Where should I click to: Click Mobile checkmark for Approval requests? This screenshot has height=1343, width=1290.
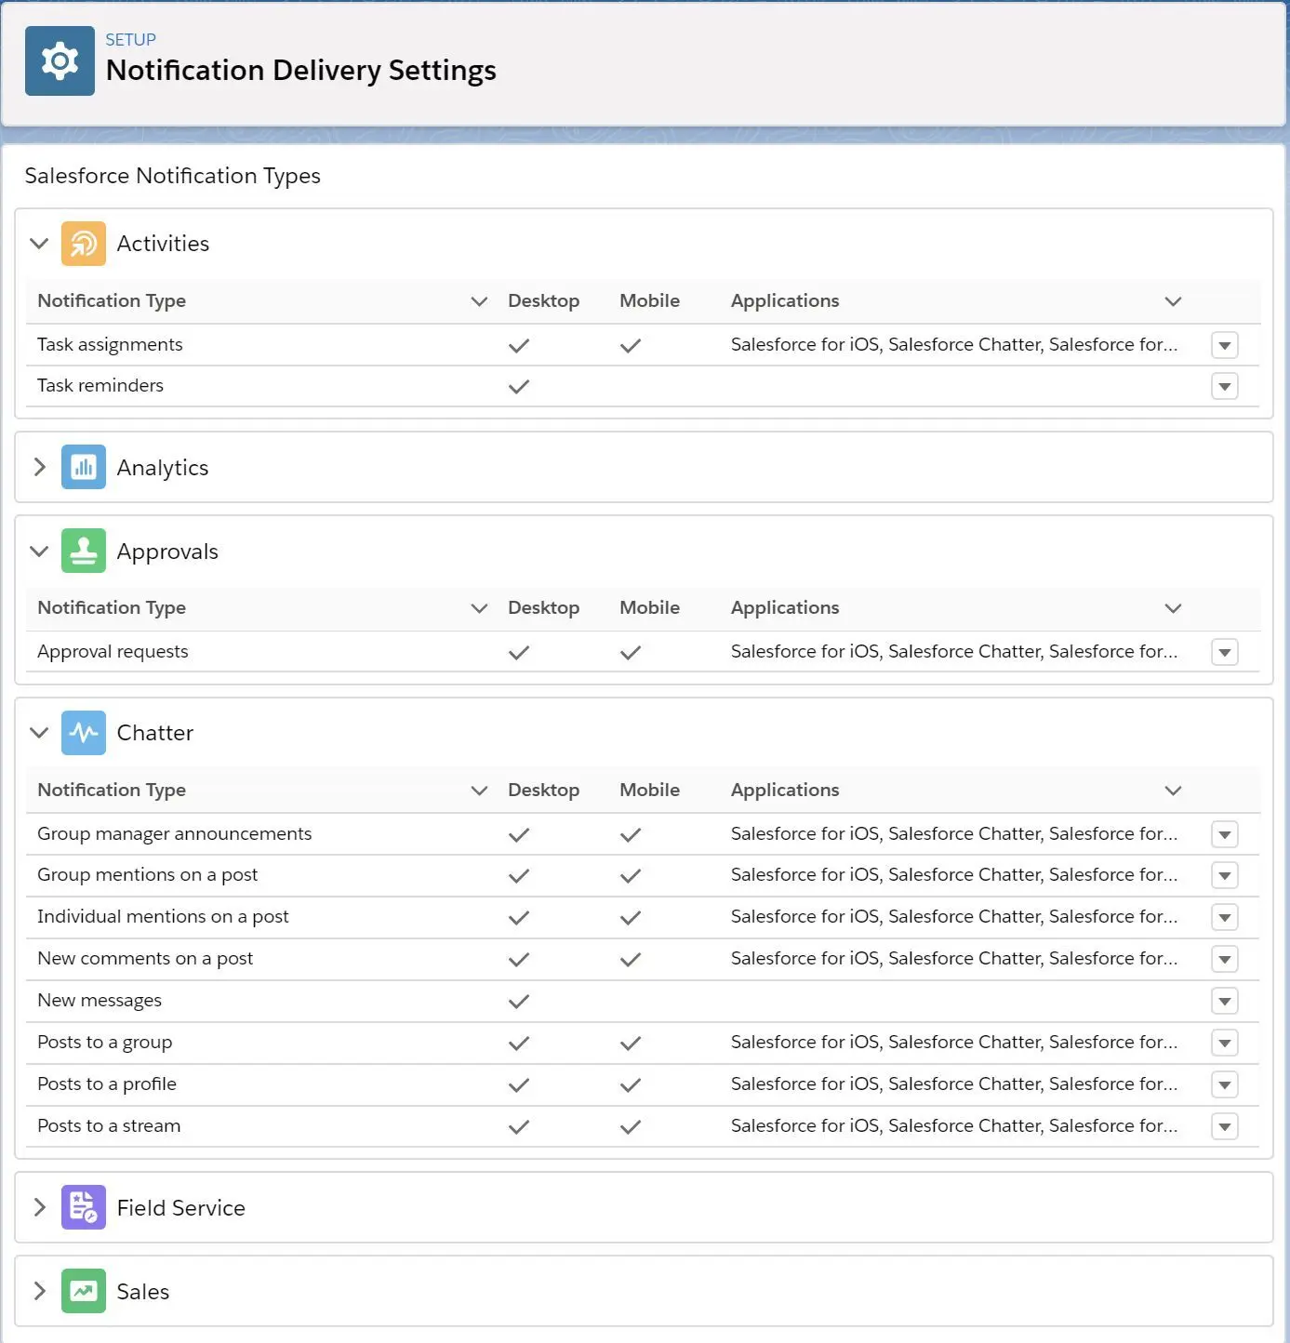click(x=631, y=652)
